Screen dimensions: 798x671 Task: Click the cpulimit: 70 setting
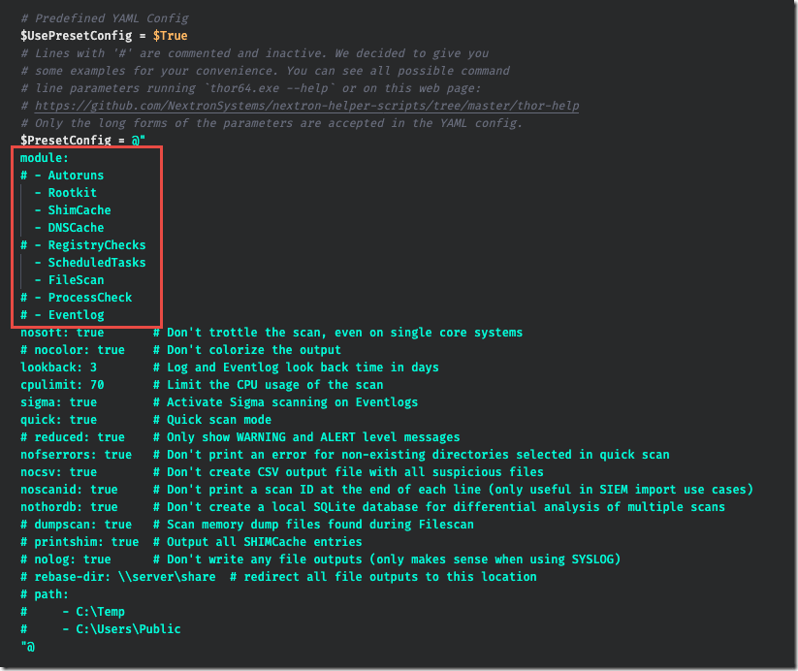tap(62, 385)
